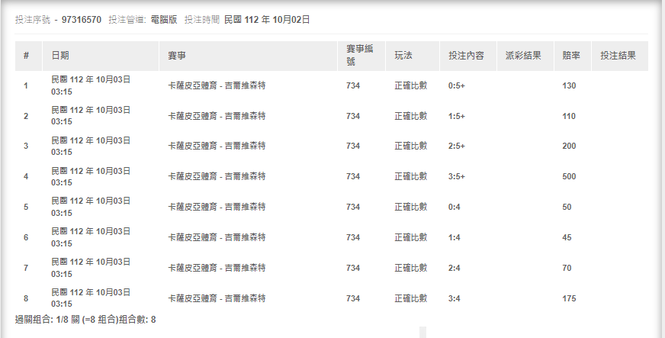Select bet content 2:4 in row 7
Viewport: 665px width, 338px height.
[x=455, y=268]
